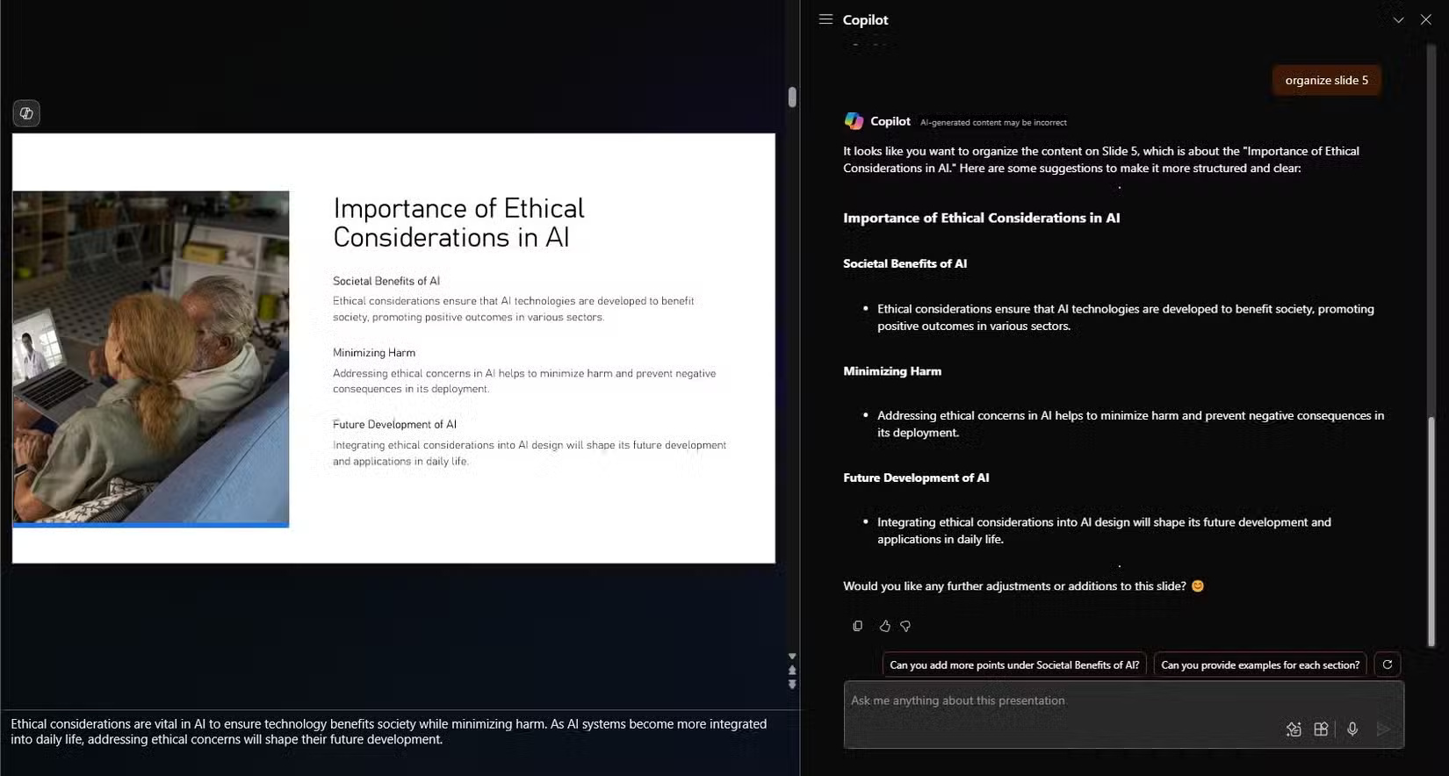The width and height of the screenshot is (1449, 776).
Task: Start voice input with the microphone
Action: coord(1352,729)
